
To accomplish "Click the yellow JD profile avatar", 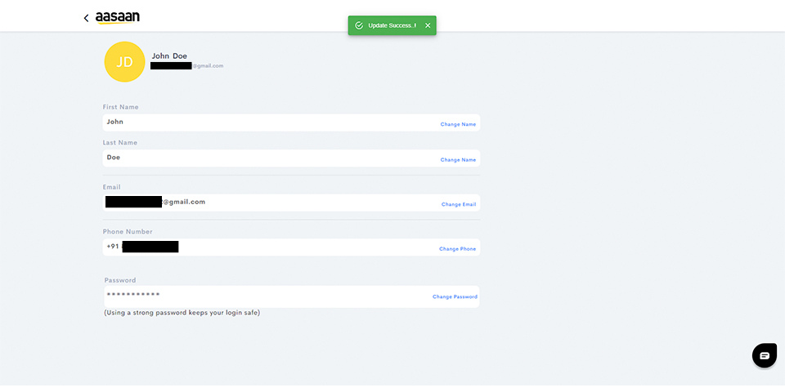I will point(124,62).
